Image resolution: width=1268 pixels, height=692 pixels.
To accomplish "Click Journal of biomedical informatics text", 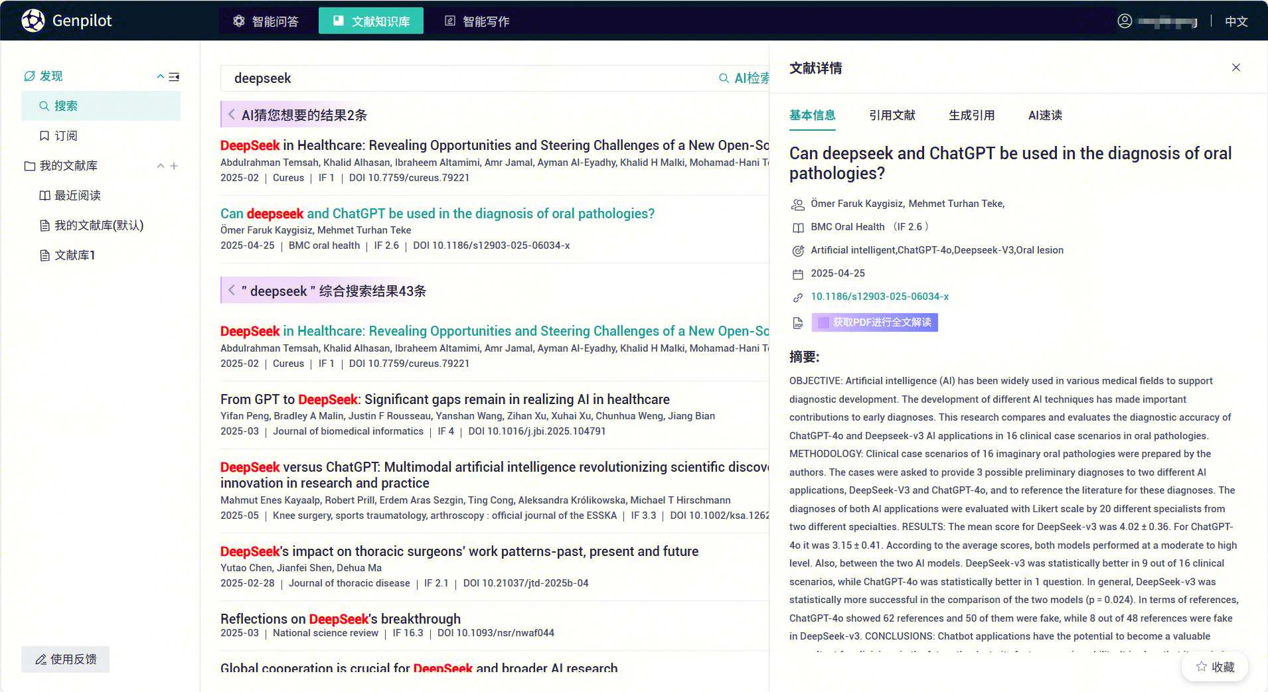I will pyautogui.click(x=348, y=431).
